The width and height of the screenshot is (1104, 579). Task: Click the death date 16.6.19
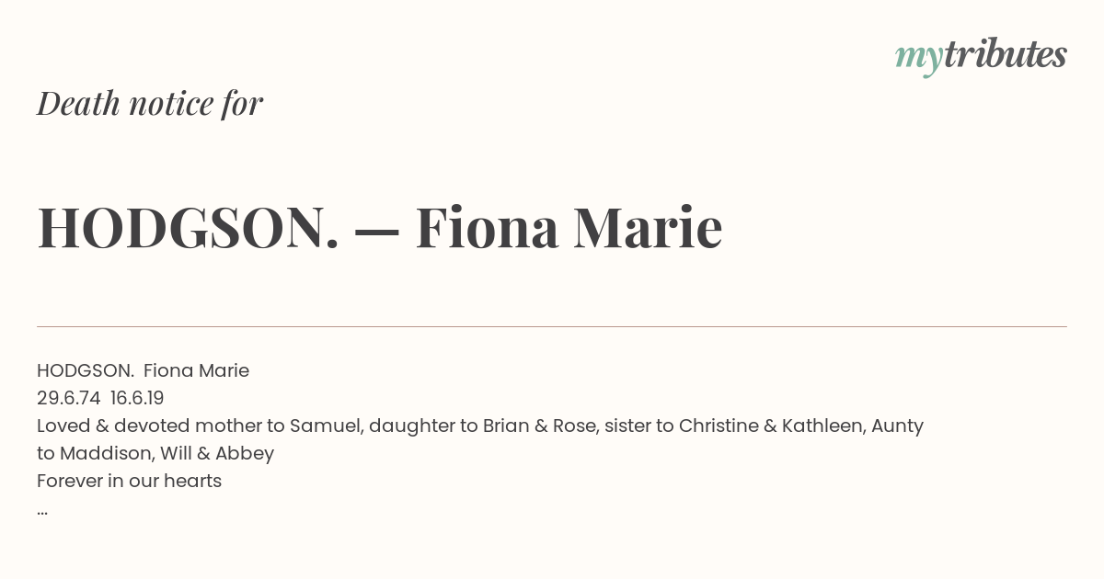(x=137, y=398)
